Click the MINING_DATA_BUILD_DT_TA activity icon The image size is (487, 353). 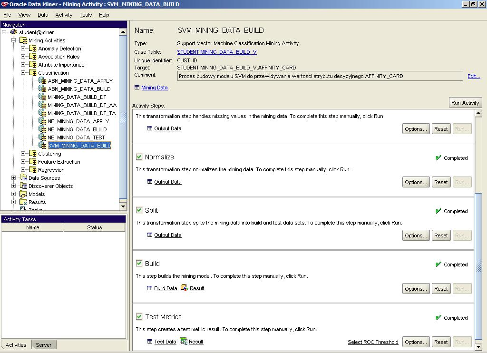click(x=42, y=113)
